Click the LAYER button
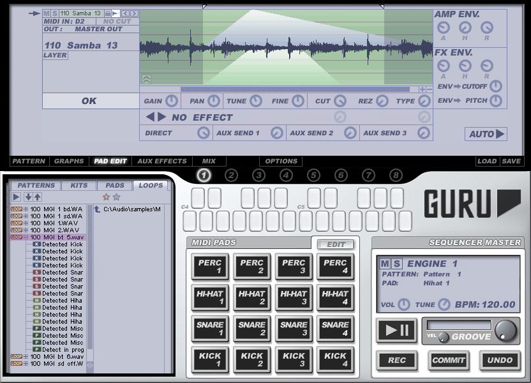This screenshot has width=531, height=383. pyautogui.click(x=55, y=55)
